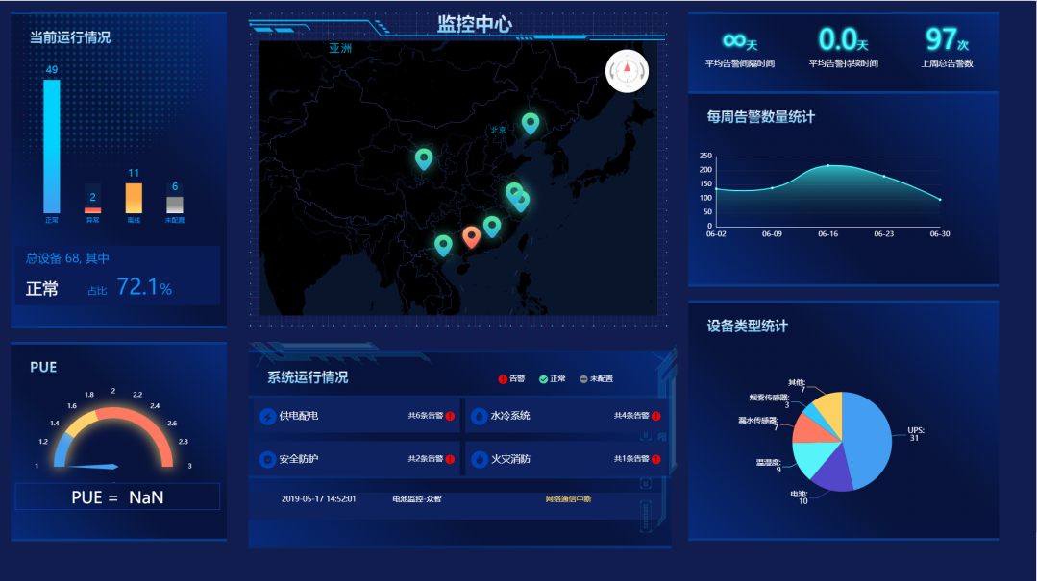The height and width of the screenshot is (581, 1037).
Task: Click the 总设备 68, 其中 text
Action: 67,258
